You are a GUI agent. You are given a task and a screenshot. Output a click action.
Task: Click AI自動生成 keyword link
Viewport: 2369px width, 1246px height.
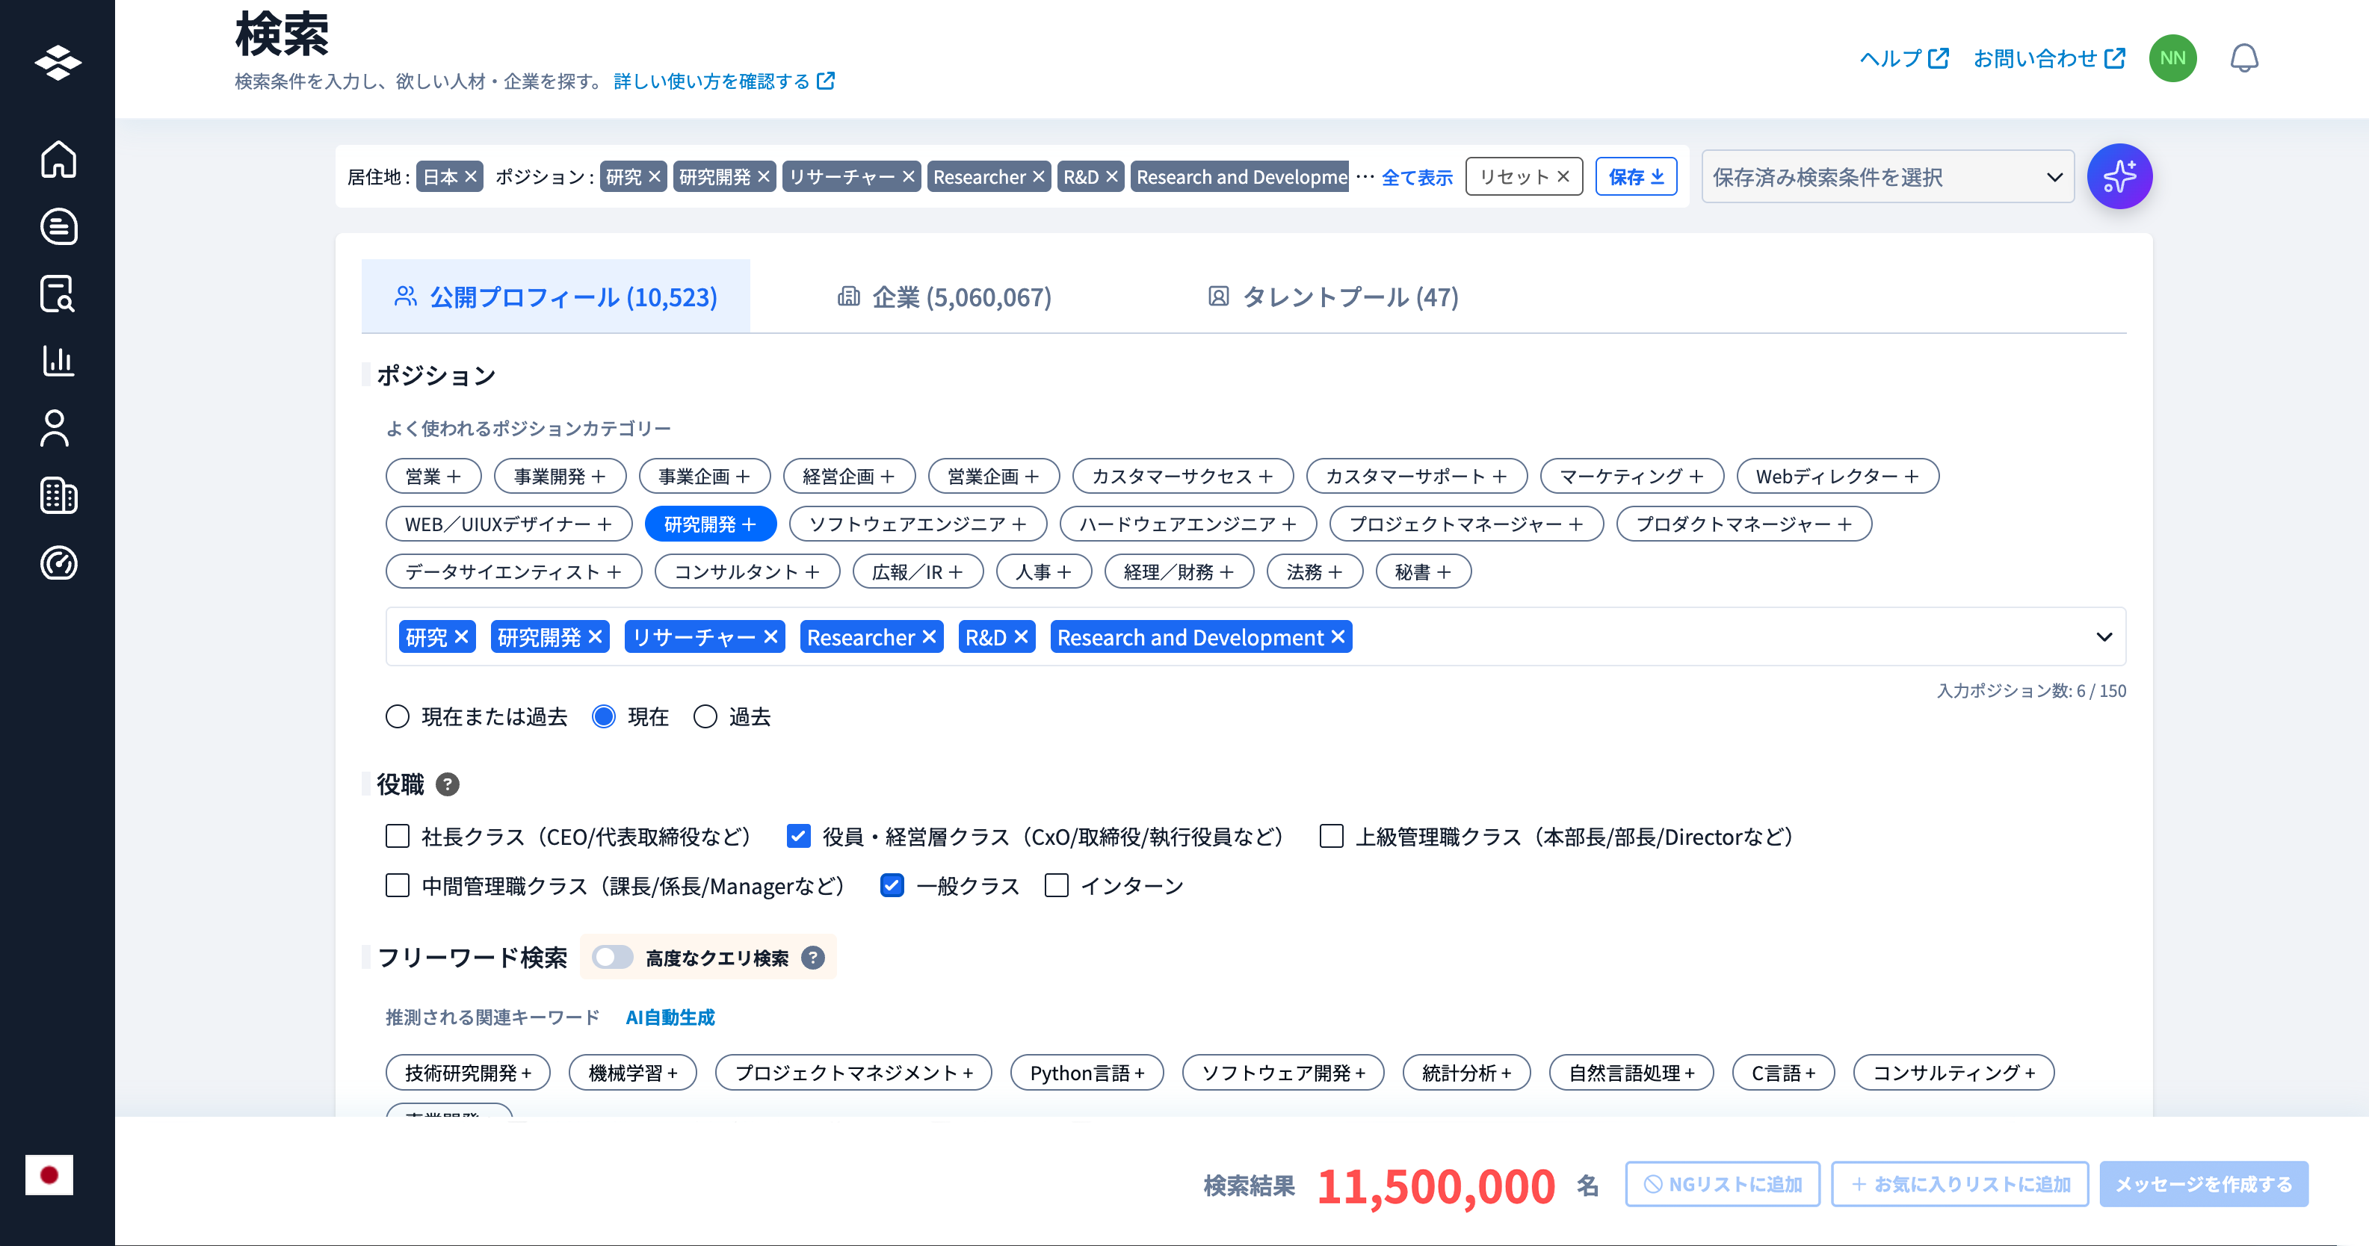(x=670, y=1017)
